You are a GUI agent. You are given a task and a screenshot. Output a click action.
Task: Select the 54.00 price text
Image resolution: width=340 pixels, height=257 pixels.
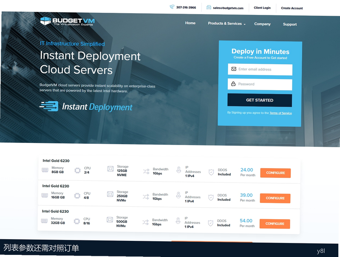coord(246,221)
